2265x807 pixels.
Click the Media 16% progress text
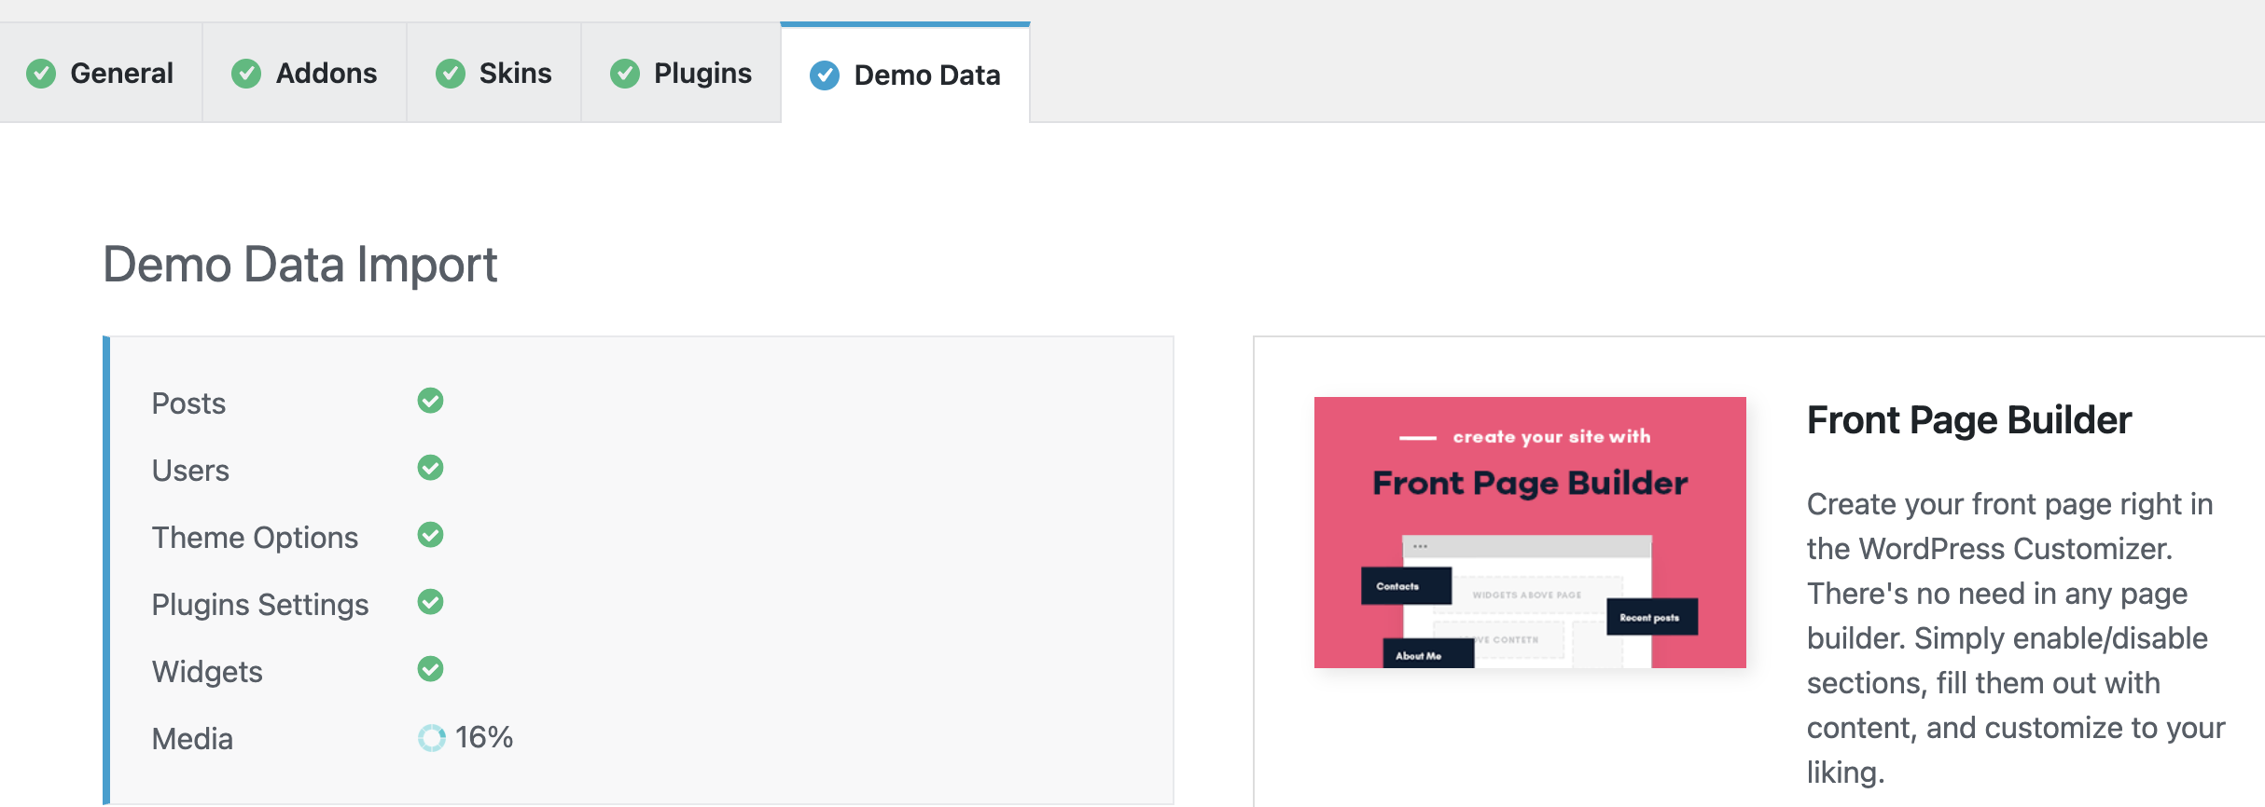(484, 737)
